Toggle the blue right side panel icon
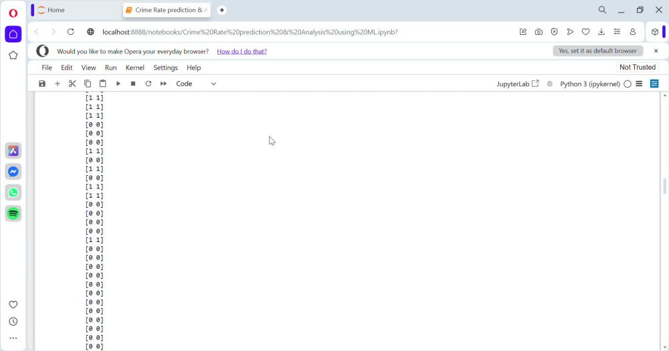669x351 pixels. (654, 84)
